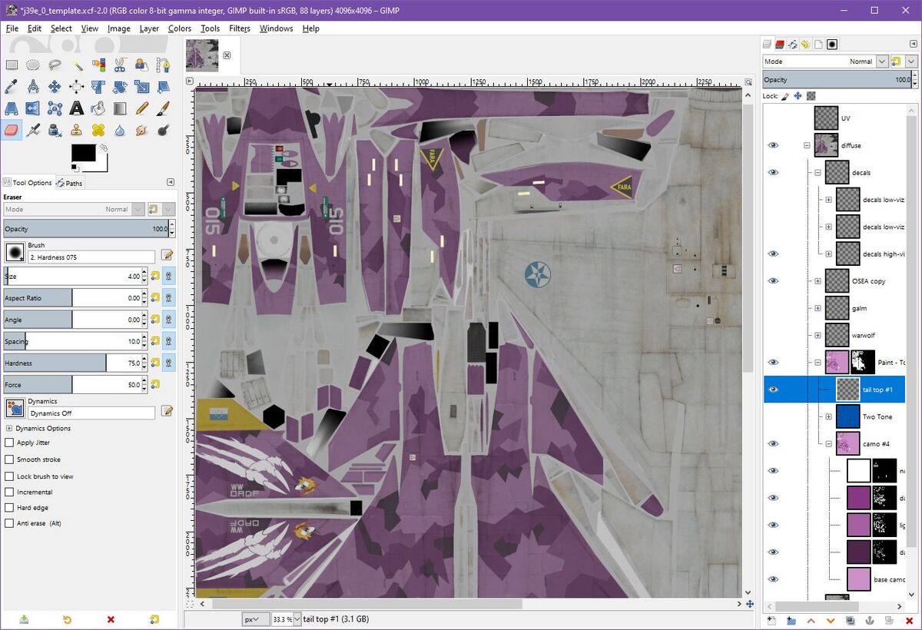Click the foreground color swatch
This screenshot has height=630, width=922.
pos(82,152)
